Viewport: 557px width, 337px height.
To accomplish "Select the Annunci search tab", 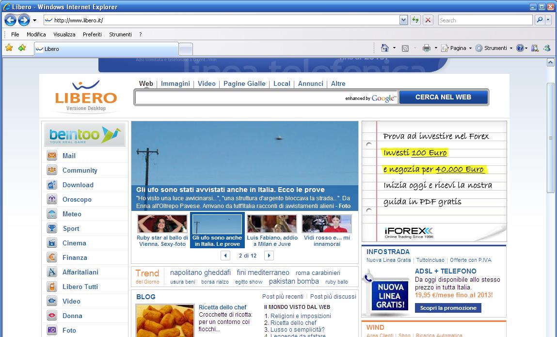I will 310,83.
